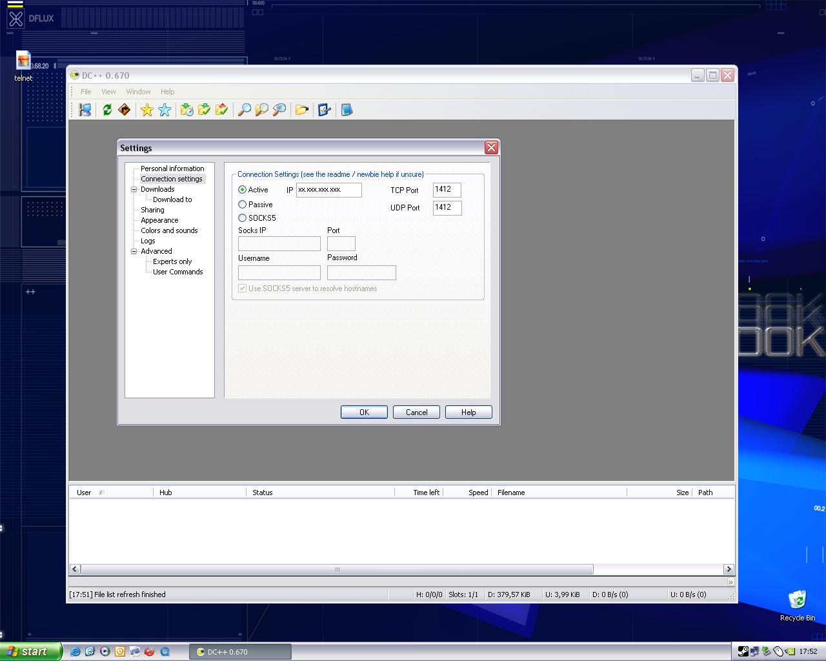Open Settings checkmark toolbar icon

click(324, 110)
